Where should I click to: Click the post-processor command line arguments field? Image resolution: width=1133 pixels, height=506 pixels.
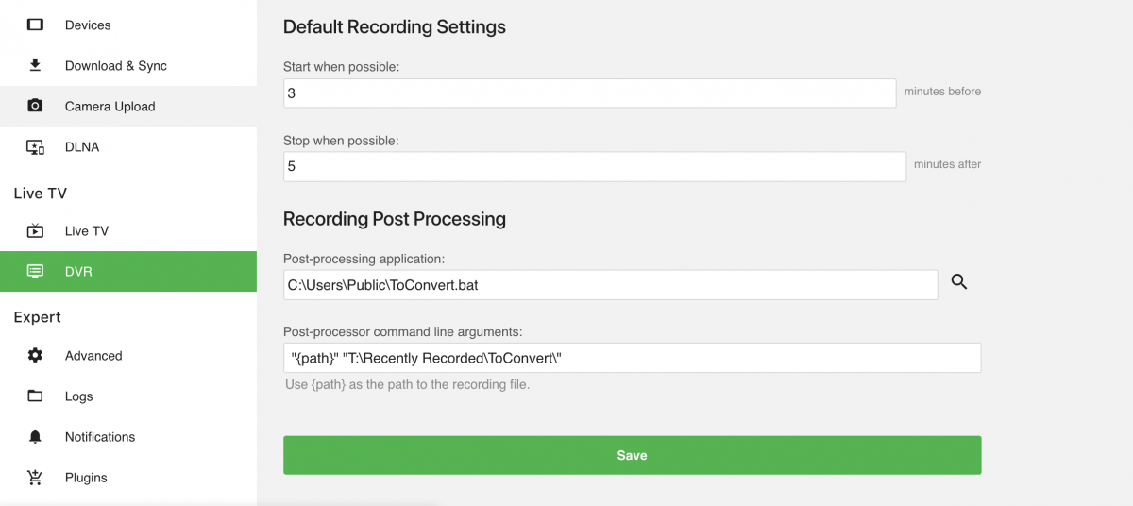632,358
